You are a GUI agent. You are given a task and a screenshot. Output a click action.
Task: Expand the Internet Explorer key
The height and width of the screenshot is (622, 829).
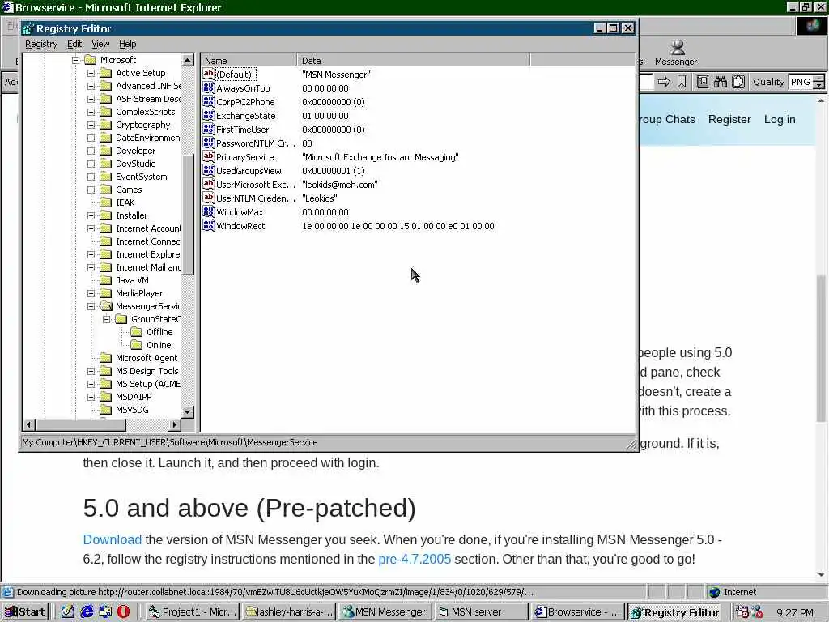point(91,254)
